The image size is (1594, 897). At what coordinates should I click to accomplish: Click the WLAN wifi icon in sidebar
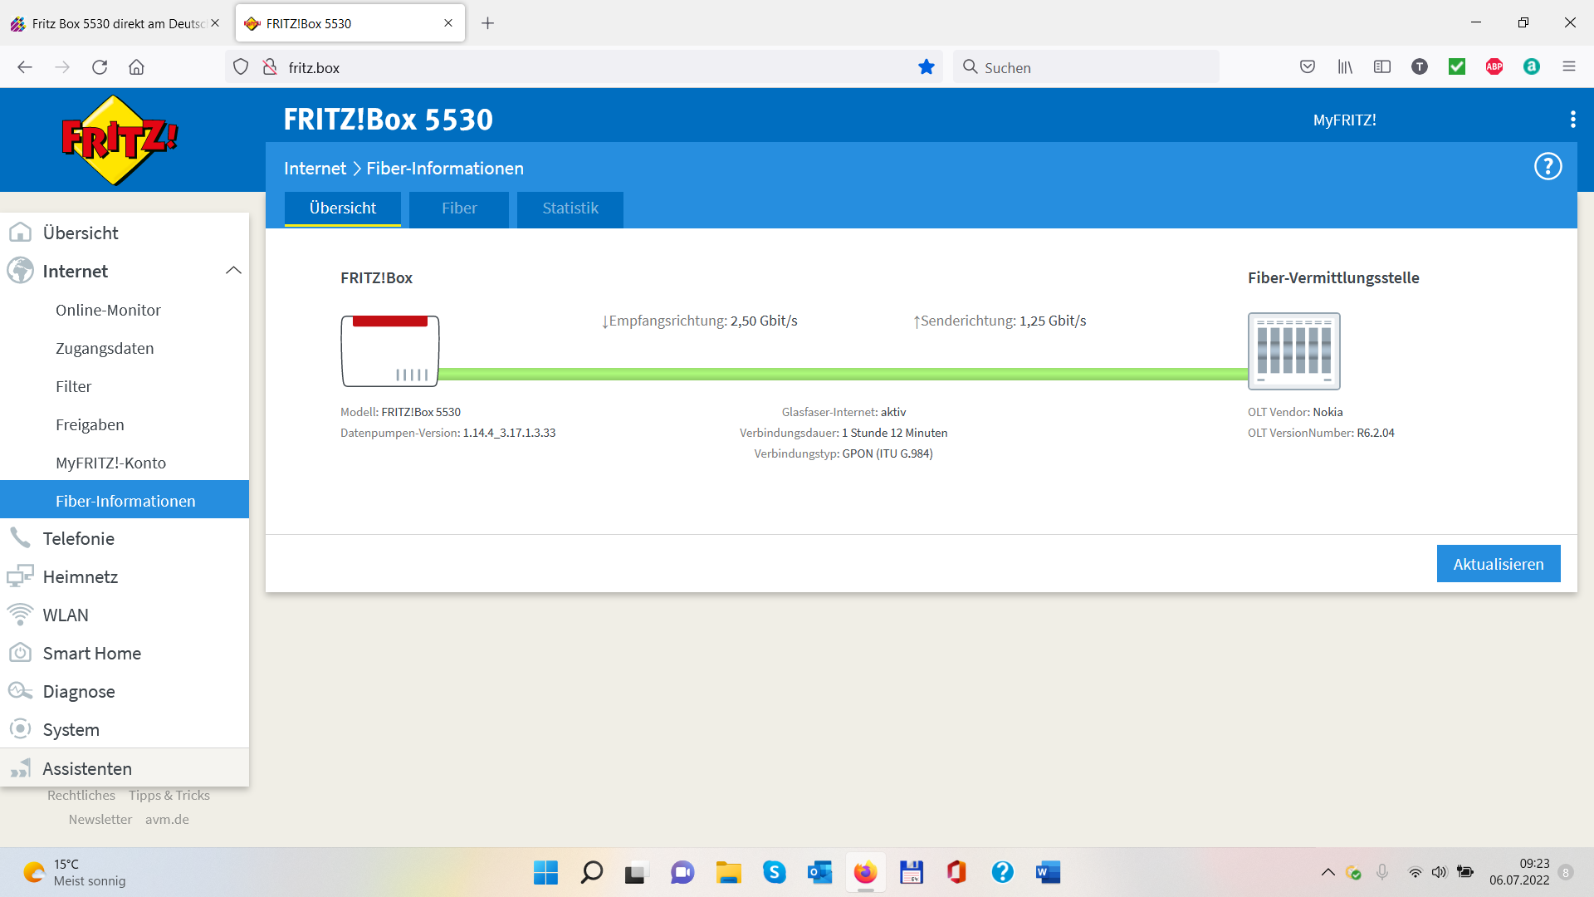20,615
